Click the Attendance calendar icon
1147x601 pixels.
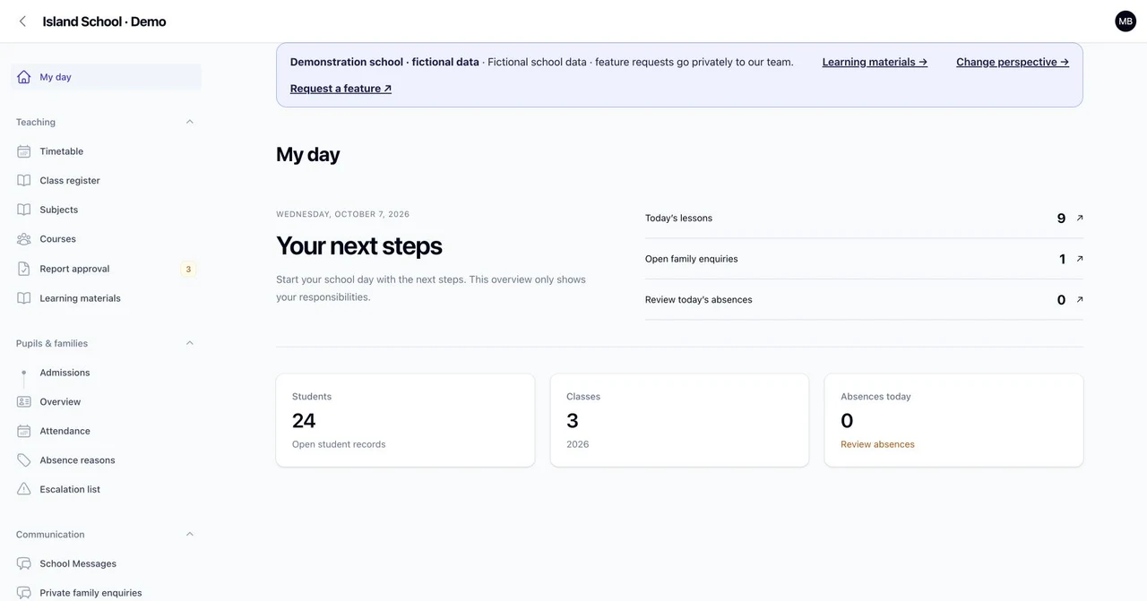pos(24,431)
